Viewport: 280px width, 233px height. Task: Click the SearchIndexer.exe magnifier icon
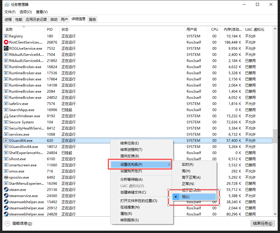[6, 116]
